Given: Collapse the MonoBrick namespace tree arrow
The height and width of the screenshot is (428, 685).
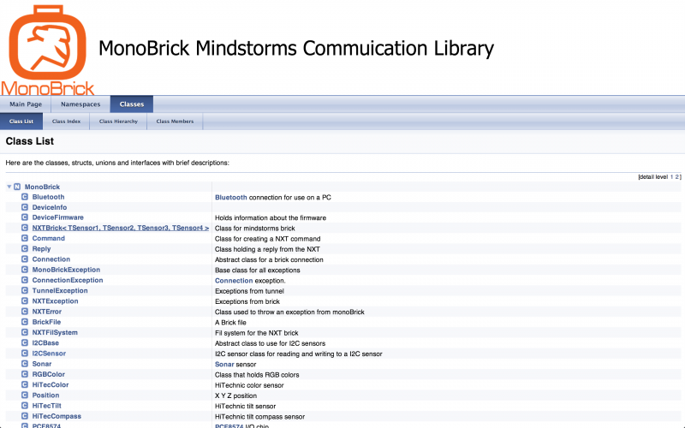Looking at the screenshot, I should click(9, 187).
